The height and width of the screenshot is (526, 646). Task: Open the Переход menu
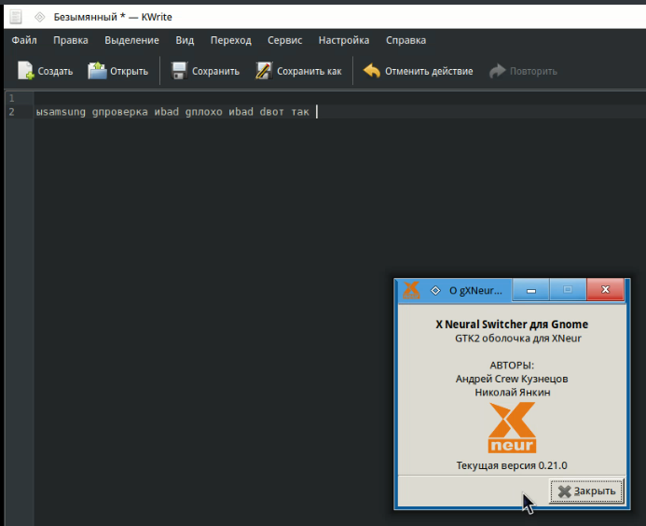[x=231, y=40]
